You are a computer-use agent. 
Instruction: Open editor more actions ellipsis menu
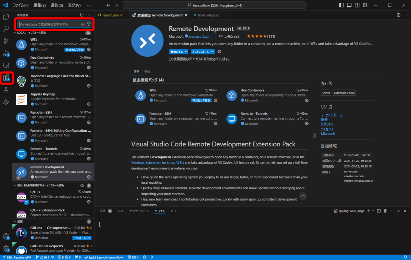pos(405,15)
